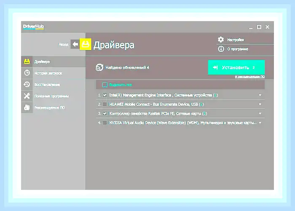Click the Рекомендуемое ПО icon
The width and height of the screenshot is (295, 211).
27,107
